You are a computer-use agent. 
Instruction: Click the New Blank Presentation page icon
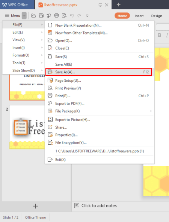50,25
